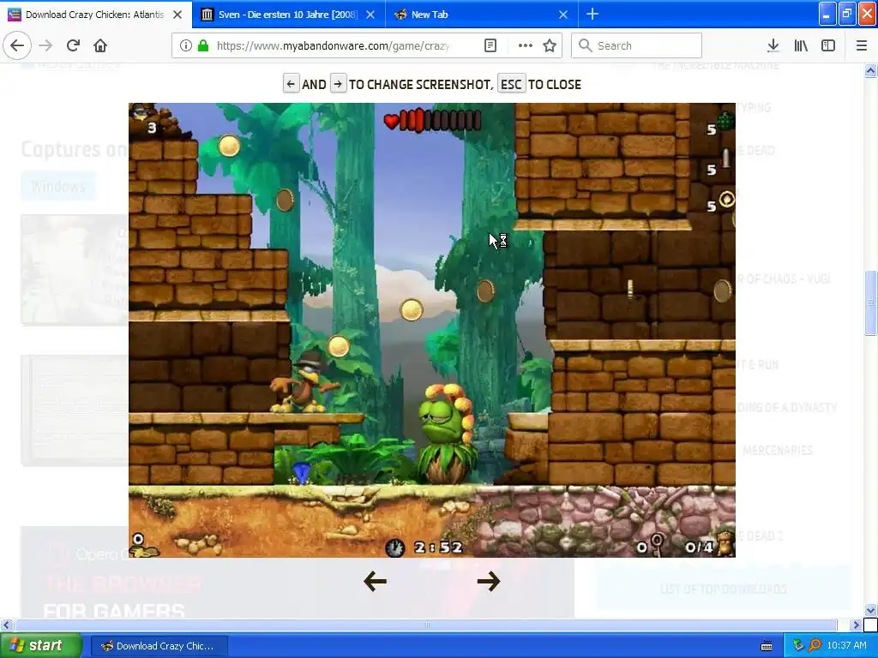Click the vertical scrollbar down arrow
Viewport: 878px width, 658px height.
[x=870, y=610]
